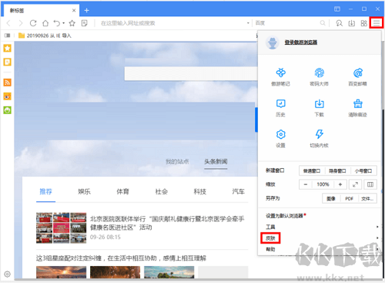385x283 pixels.
Task: Expand the 皮肤 skin submenu
Action: click(x=319, y=238)
